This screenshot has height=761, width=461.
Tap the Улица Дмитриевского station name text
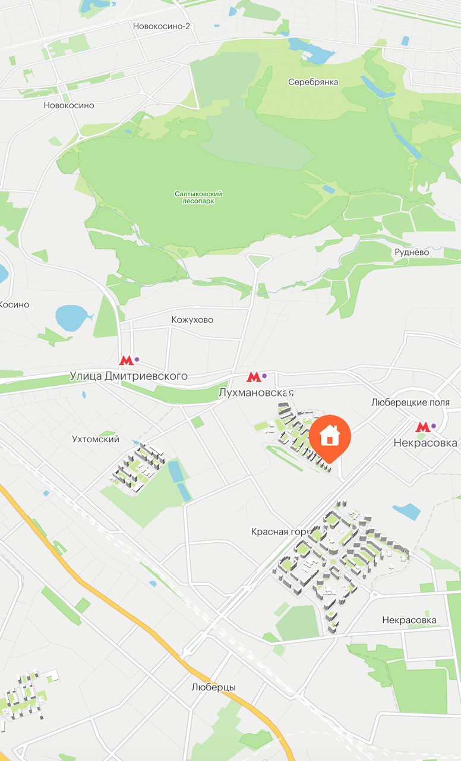[x=129, y=376]
